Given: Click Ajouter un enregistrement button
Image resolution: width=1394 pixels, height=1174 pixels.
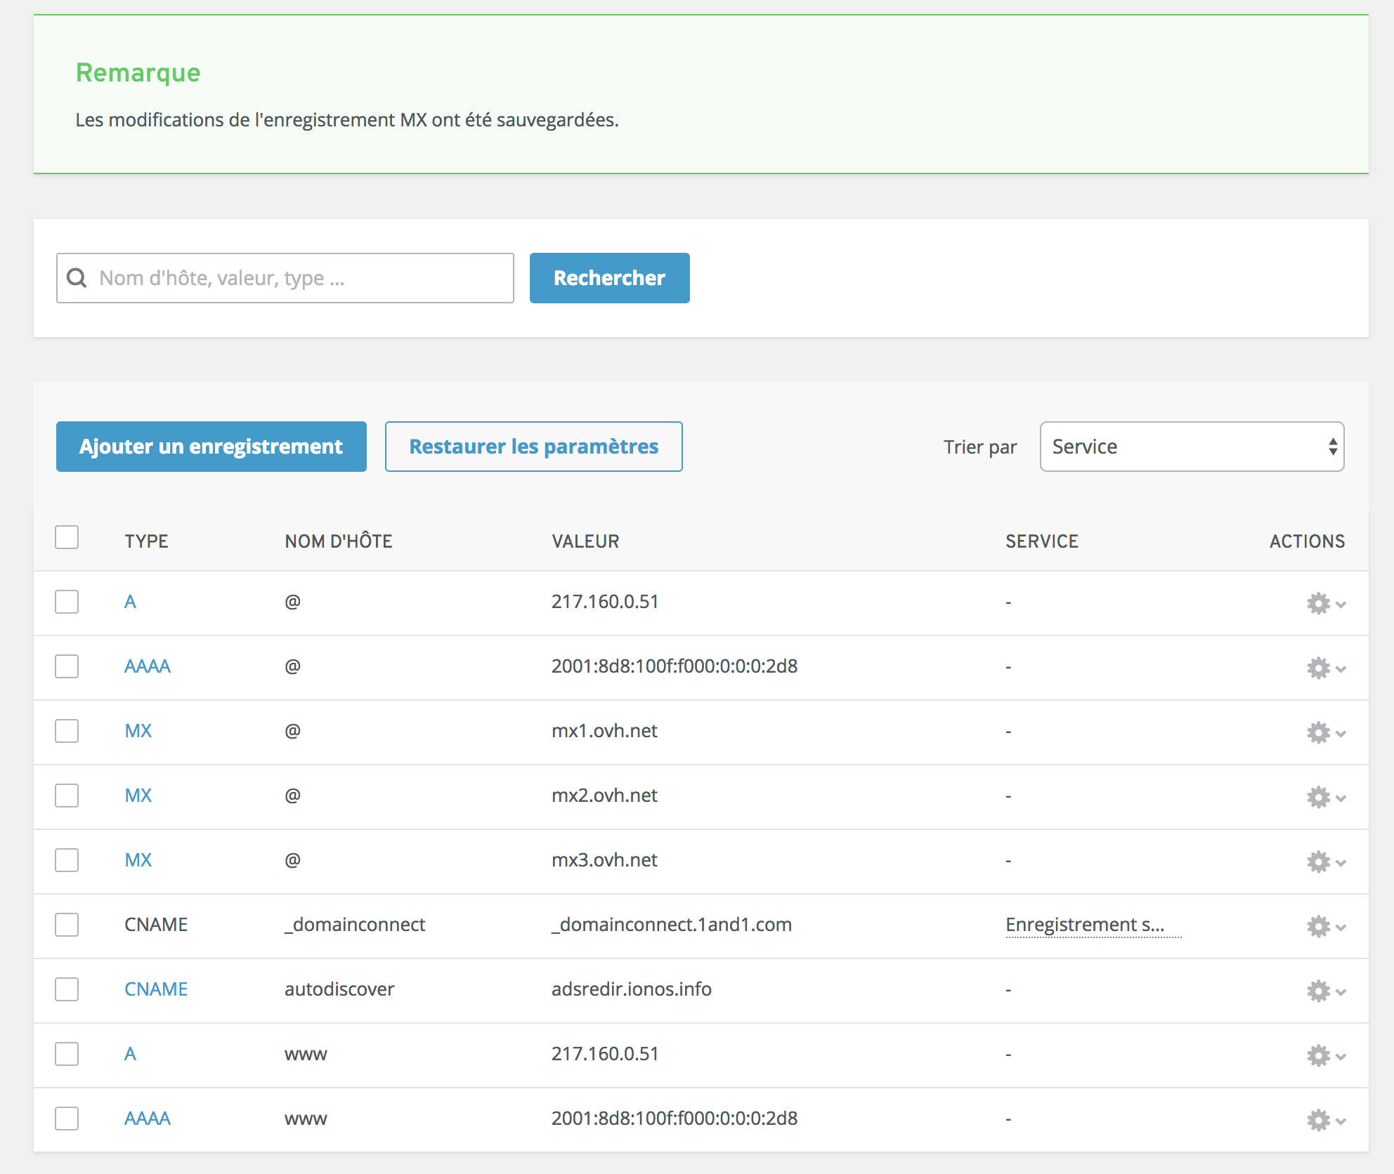Looking at the screenshot, I should click(x=211, y=447).
